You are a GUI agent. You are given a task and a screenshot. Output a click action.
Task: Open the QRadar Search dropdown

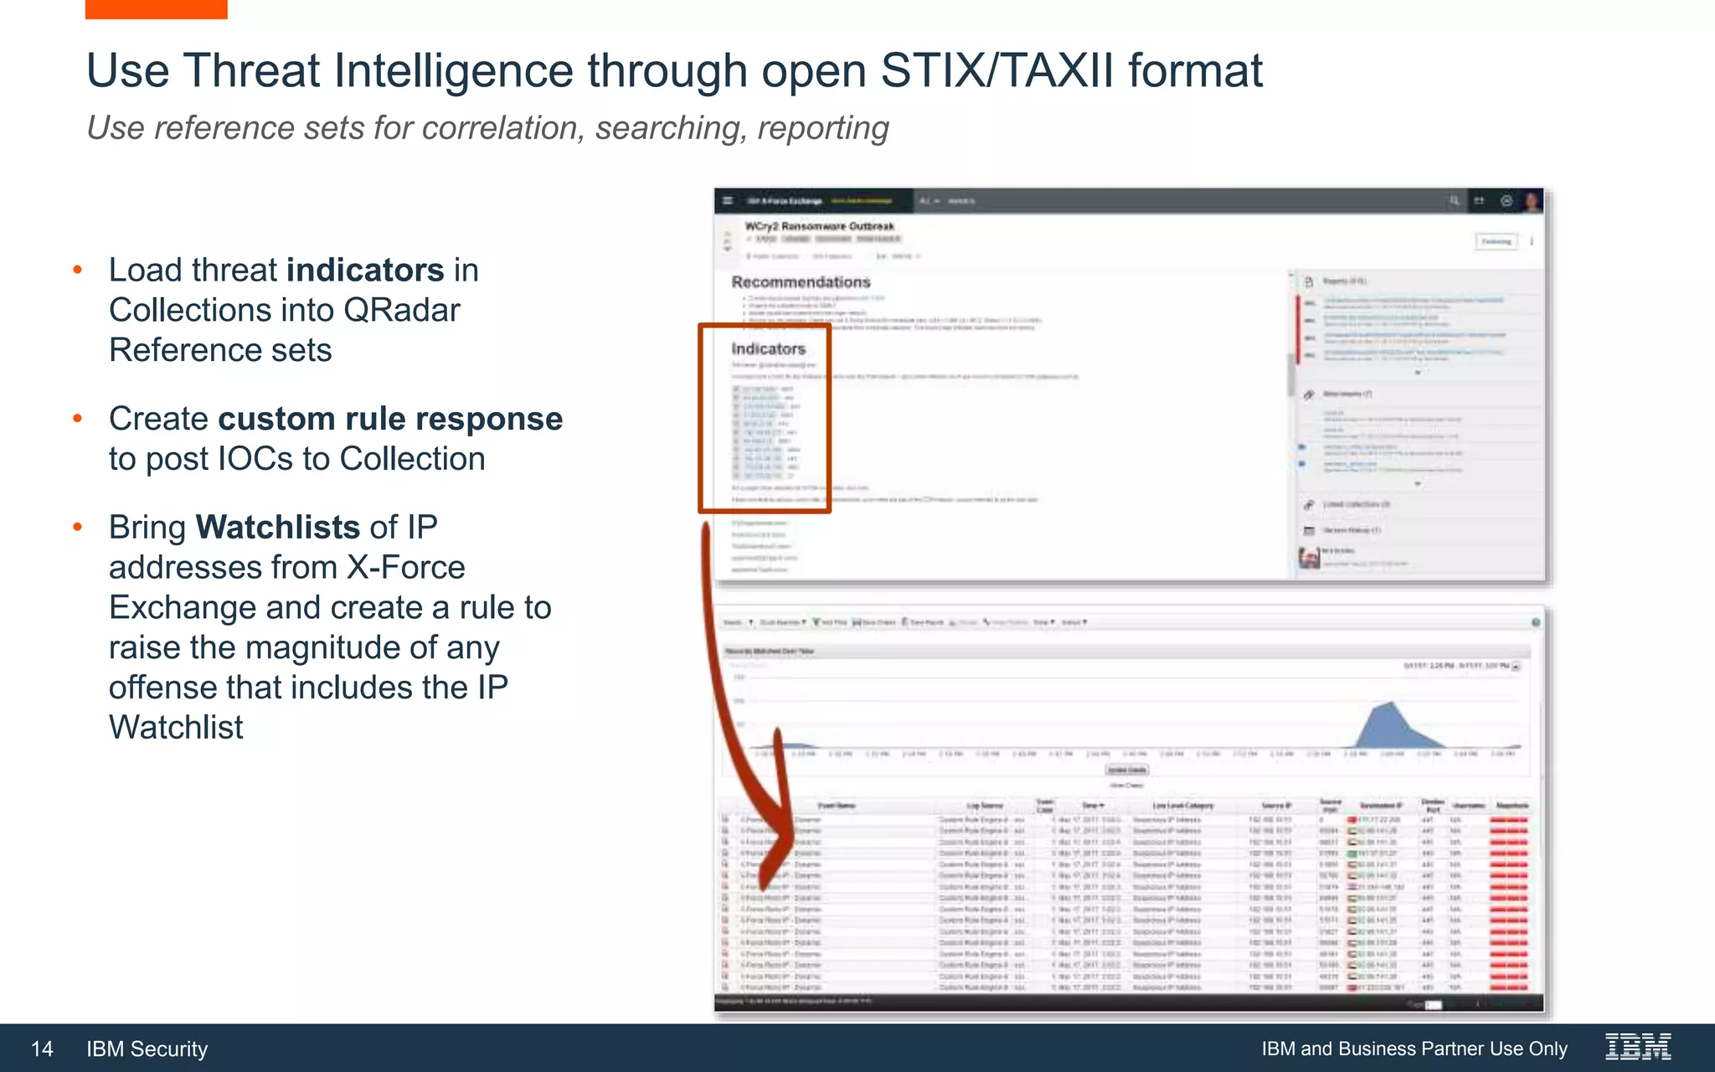(738, 622)
